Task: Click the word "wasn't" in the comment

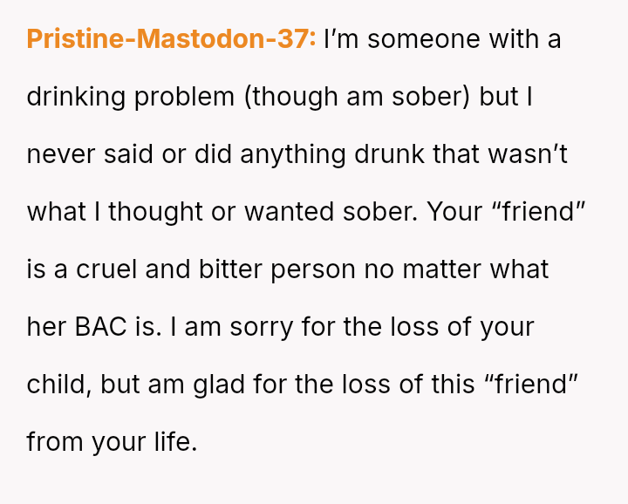Action: (542, 154)
